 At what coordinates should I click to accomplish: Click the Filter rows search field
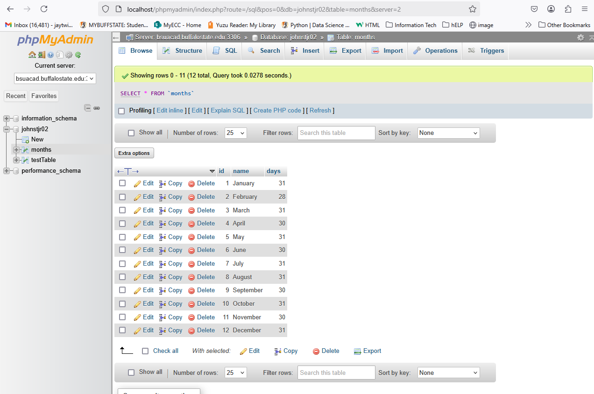coord(336,133)
